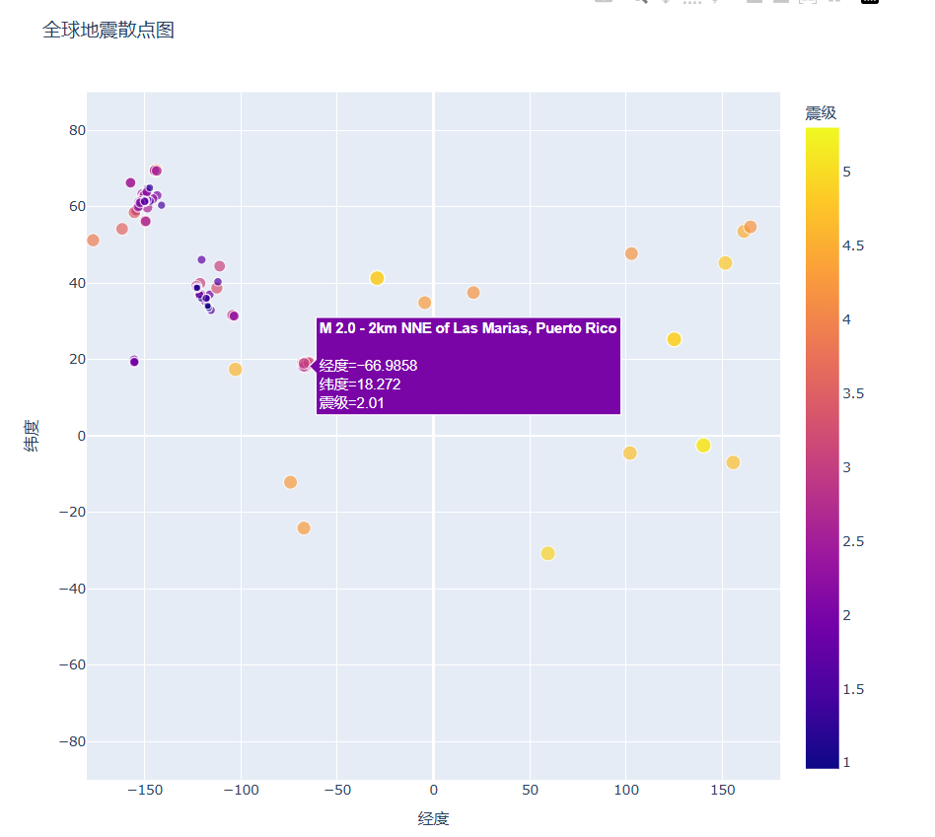Click the orange point near longitude -103, latitude 17
This screenshot has height=837, width=935.
point(236,370)
